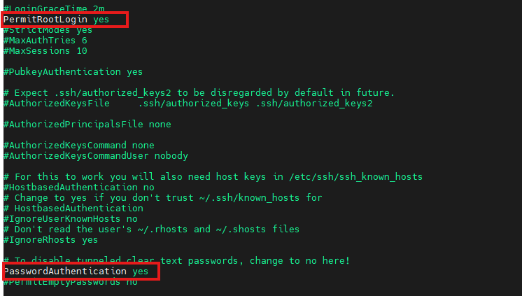Click the comment about tunneled clear text passwords
Image resolution: width=522 pixels, height=296 pixels.
click(x=176, y=260)
